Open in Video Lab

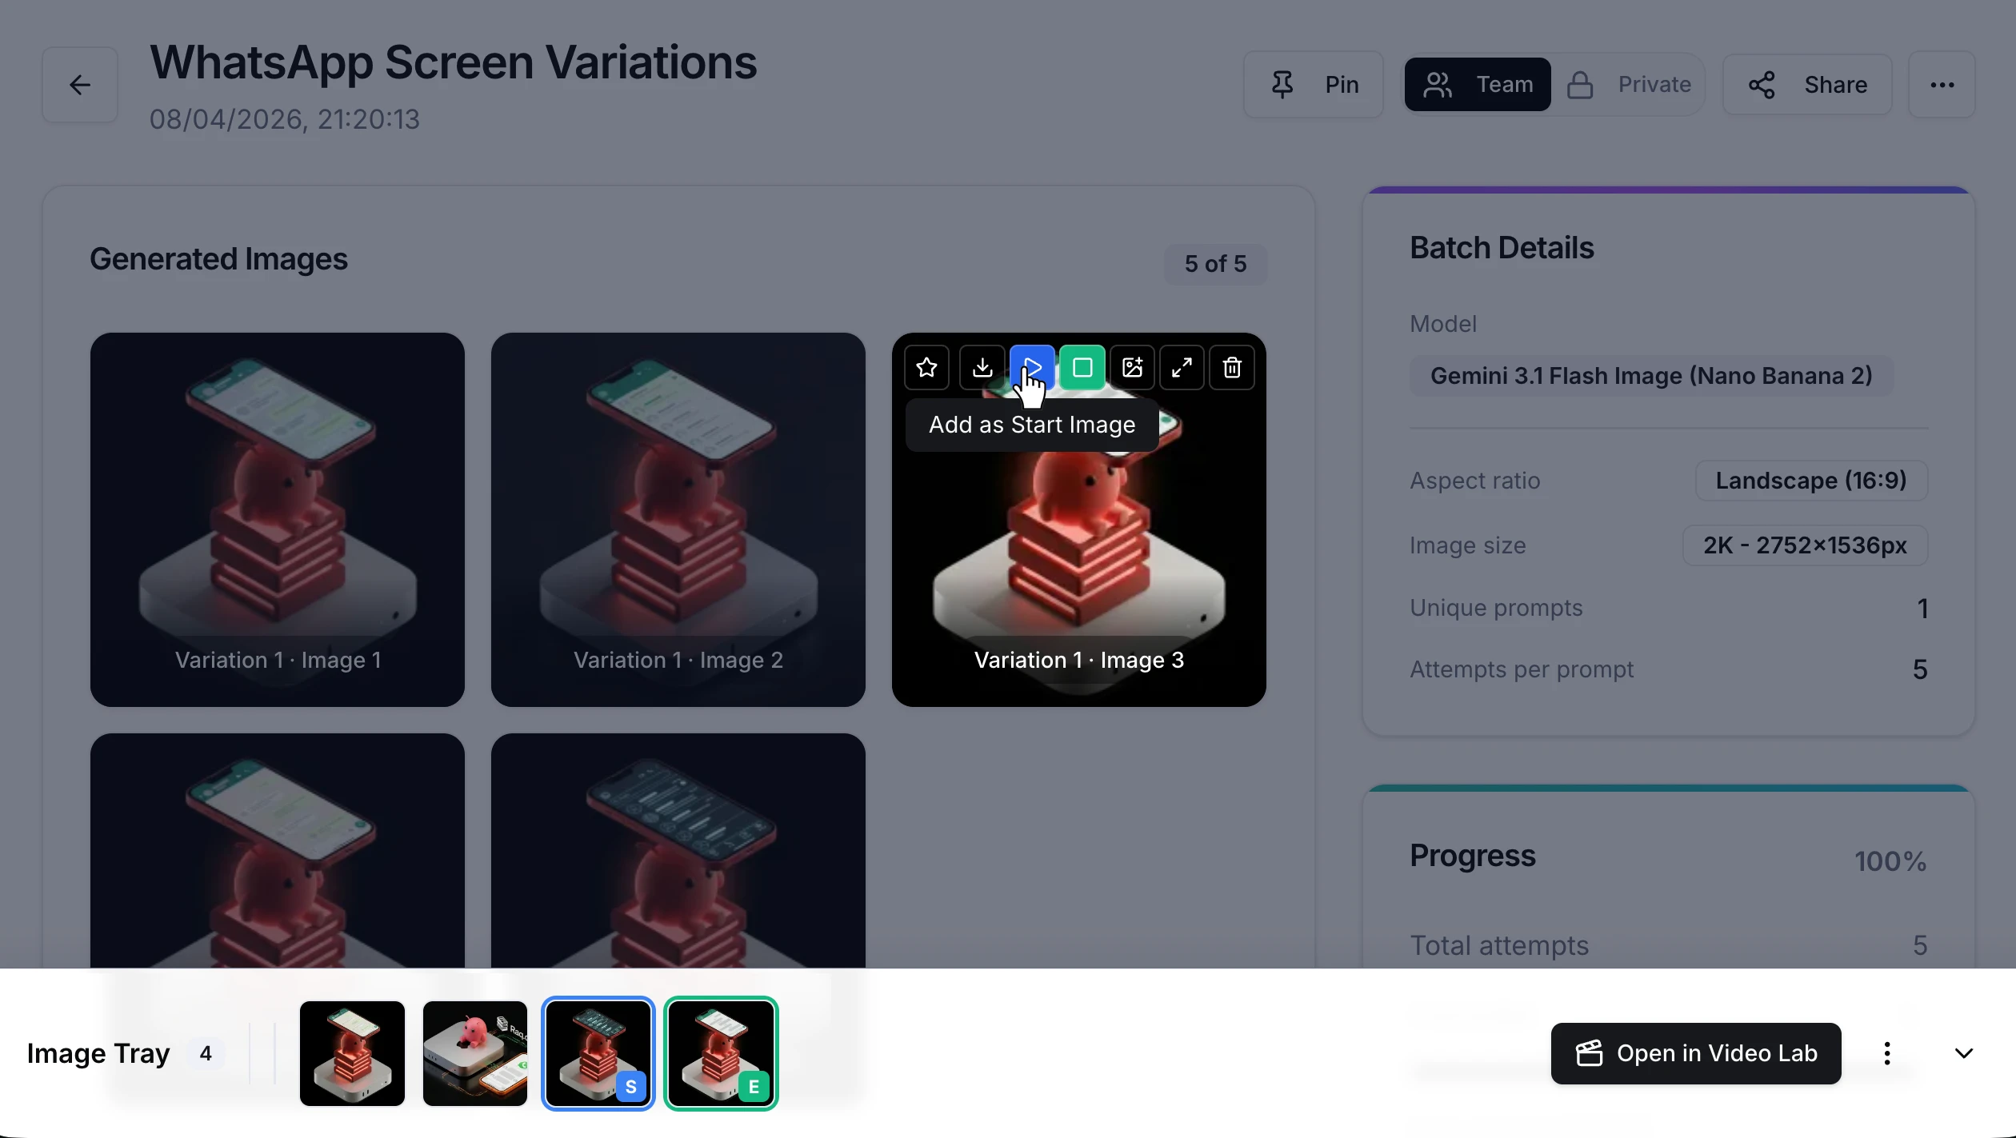1695,1052
